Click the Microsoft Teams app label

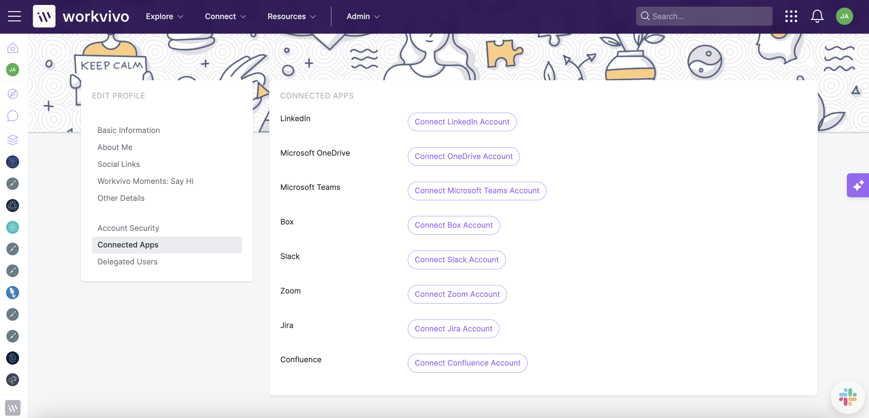pos(310,187)
